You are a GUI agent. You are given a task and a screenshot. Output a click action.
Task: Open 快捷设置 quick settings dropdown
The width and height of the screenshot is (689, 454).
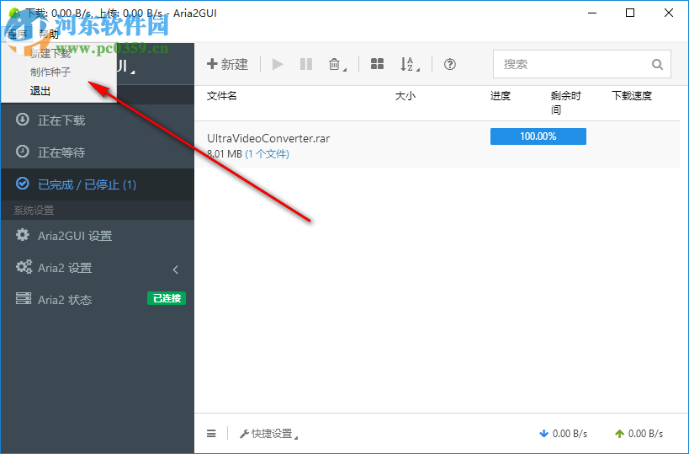tap(268, 434)
